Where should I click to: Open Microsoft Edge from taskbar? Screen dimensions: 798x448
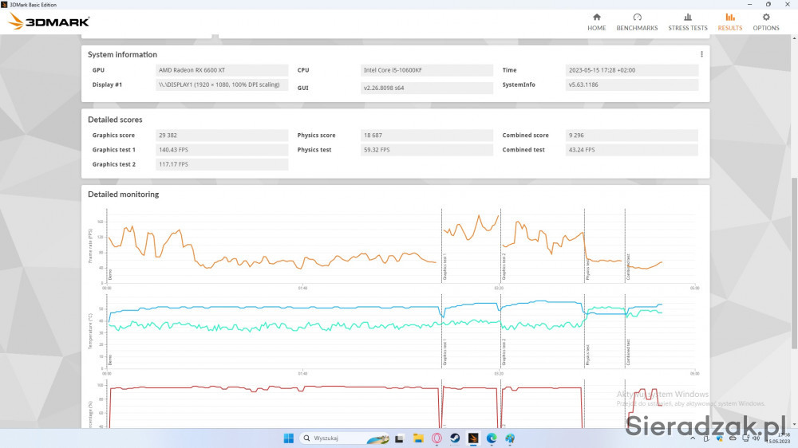492,438
